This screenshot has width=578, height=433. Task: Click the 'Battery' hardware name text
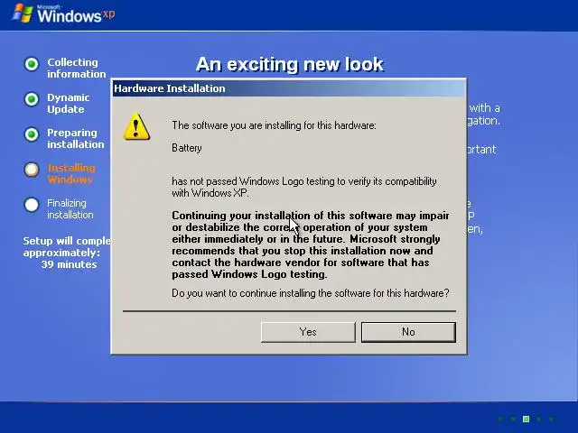[187, 148]
